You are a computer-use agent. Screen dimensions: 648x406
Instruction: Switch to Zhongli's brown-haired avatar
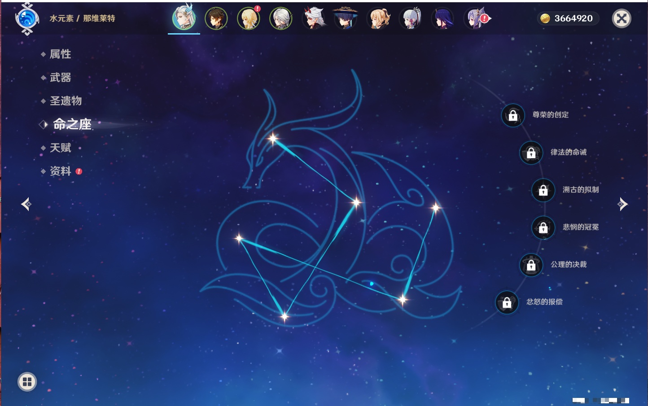point(216,18)
